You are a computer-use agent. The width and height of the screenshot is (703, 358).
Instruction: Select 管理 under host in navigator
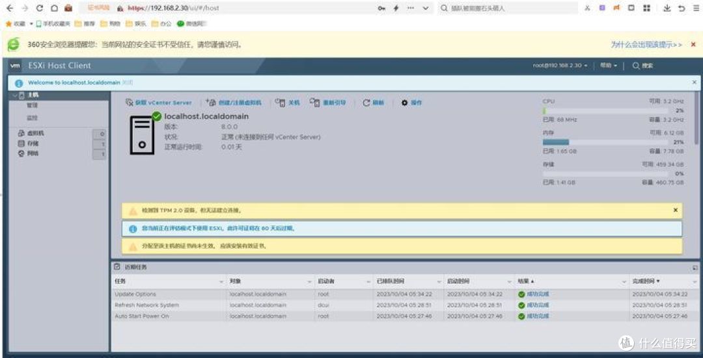click(x=33, y=105)
